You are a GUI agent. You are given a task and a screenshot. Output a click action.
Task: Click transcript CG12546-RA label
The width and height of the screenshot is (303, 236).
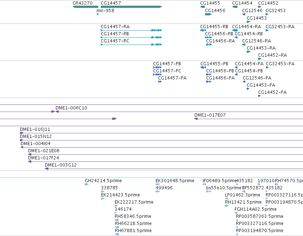[257, 41]
